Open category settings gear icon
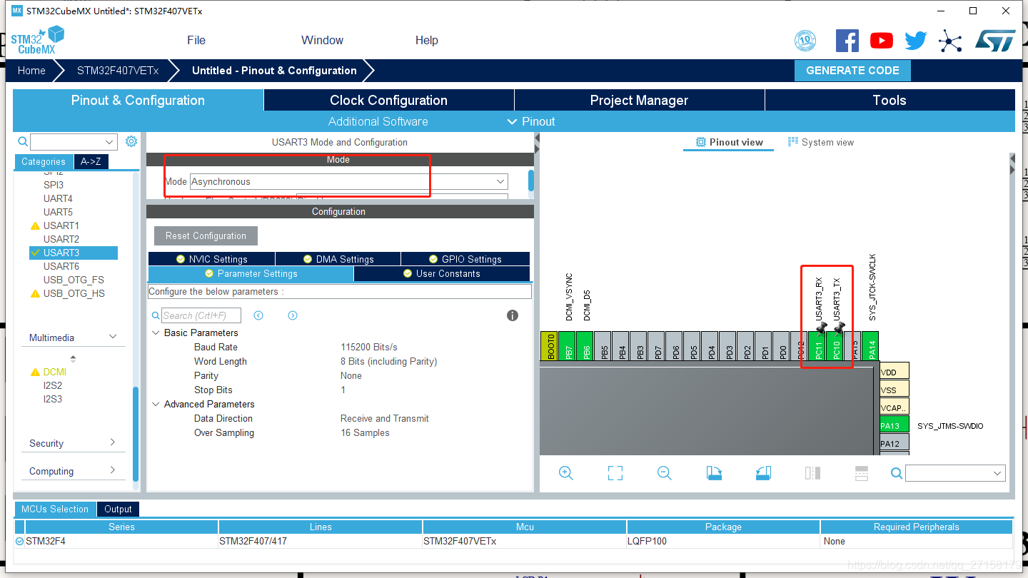This screenshot has height=578, width=1028. pyautogui.click(x=131, y=141)
